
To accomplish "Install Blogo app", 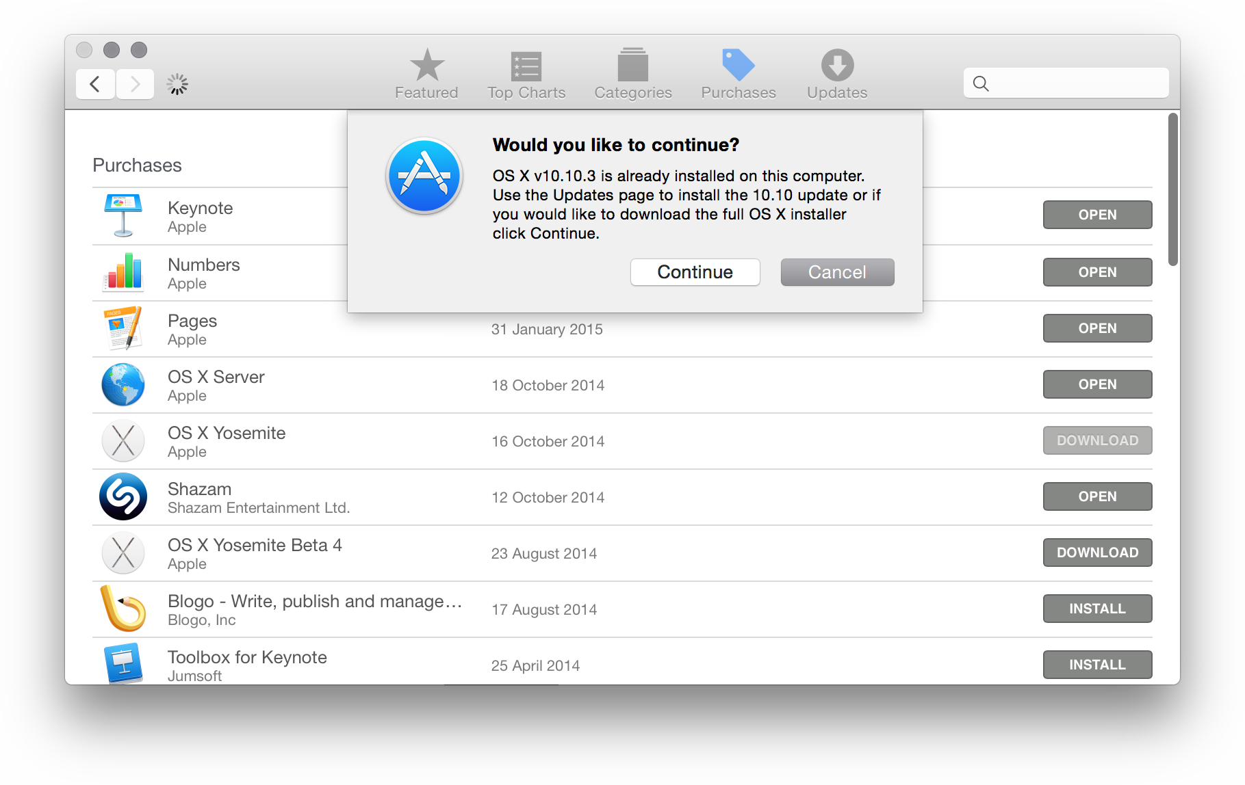I will pyautogui.click(x=1097, y=609).
